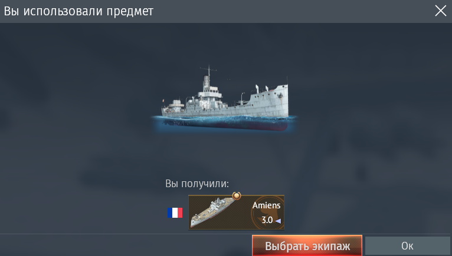Click the blue triangle ship-class icon beside 3.0
Screen dimensions: 452x256
pyautogui.click(x=278, y=221)
